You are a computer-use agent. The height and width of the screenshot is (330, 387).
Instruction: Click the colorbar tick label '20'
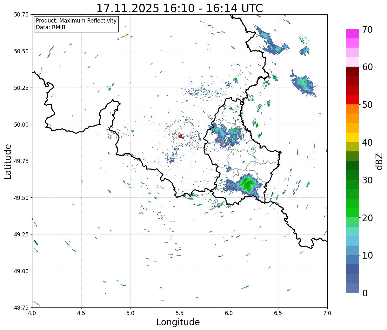tap(367, 218)
